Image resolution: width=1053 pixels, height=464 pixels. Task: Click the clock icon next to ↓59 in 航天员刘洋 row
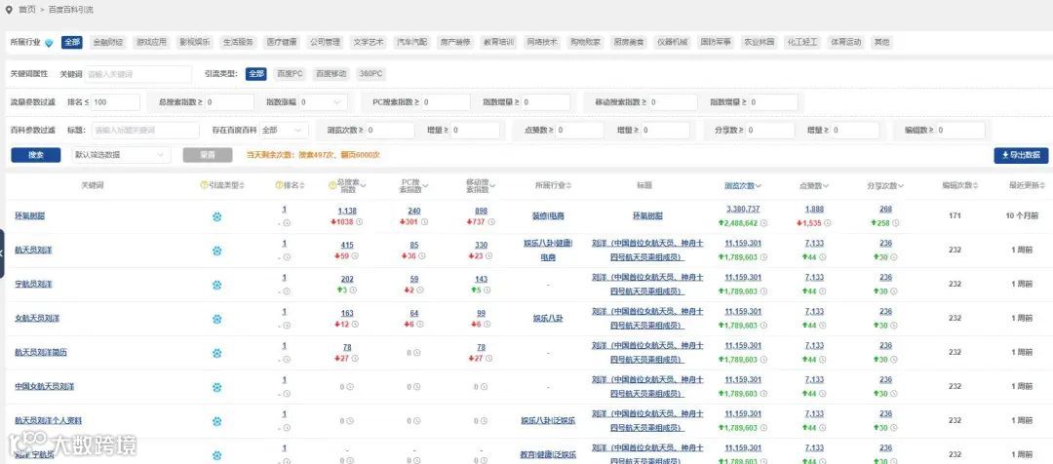[x=355, y=255]
